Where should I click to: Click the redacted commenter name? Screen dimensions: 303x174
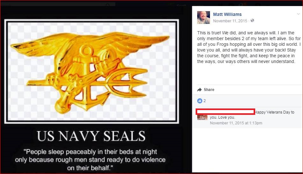pos(225,112)
